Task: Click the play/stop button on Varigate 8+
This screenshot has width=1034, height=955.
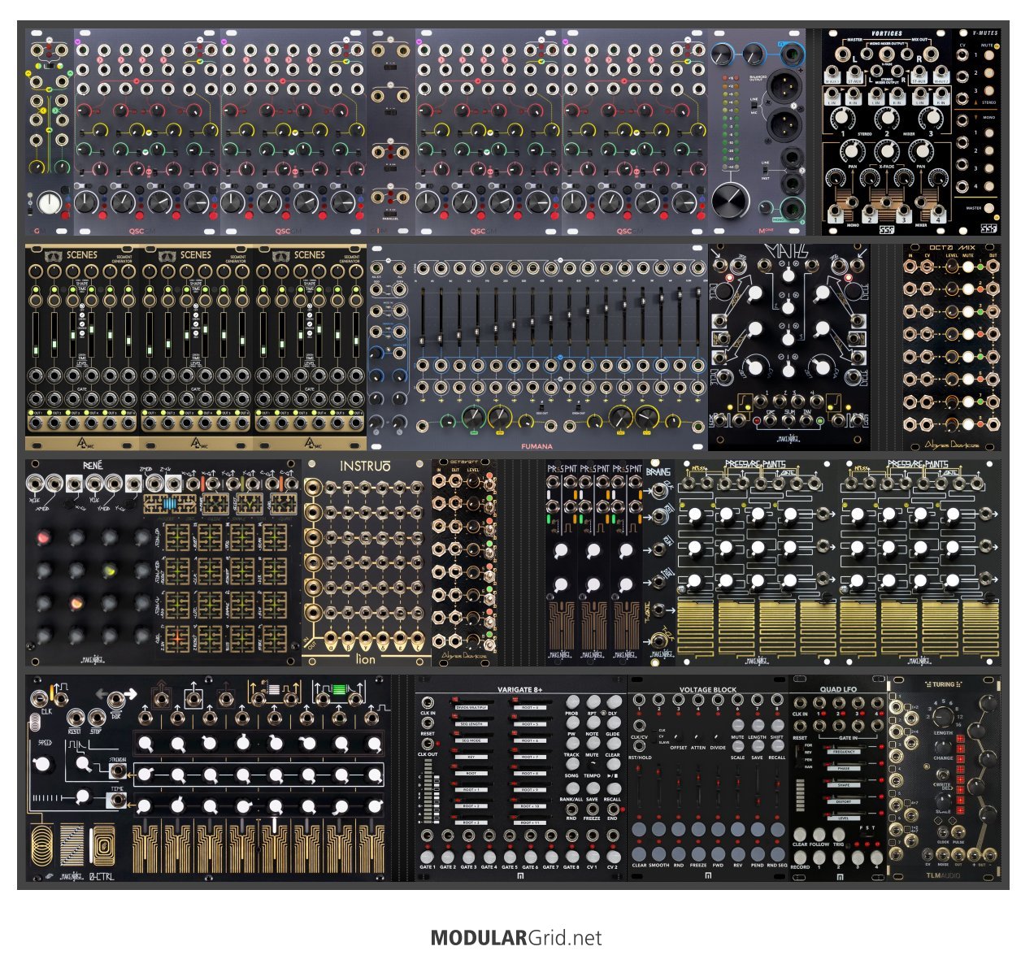Action: [x=614, y=764]
